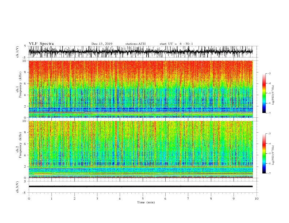The width and height of the screenshot is (289, 223).
Task: Click the '-7' label on ch.1 color bar
Action: point(269,113)
